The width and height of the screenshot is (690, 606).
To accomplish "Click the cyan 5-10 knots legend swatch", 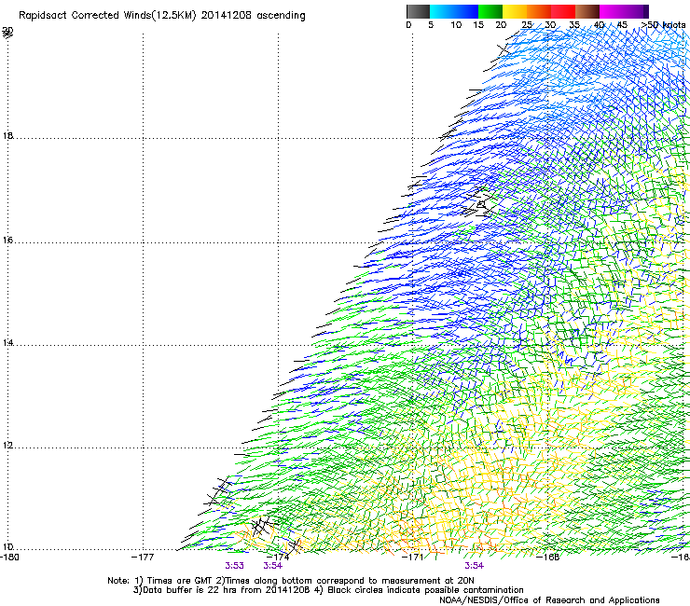I will (x=442, y=11).
